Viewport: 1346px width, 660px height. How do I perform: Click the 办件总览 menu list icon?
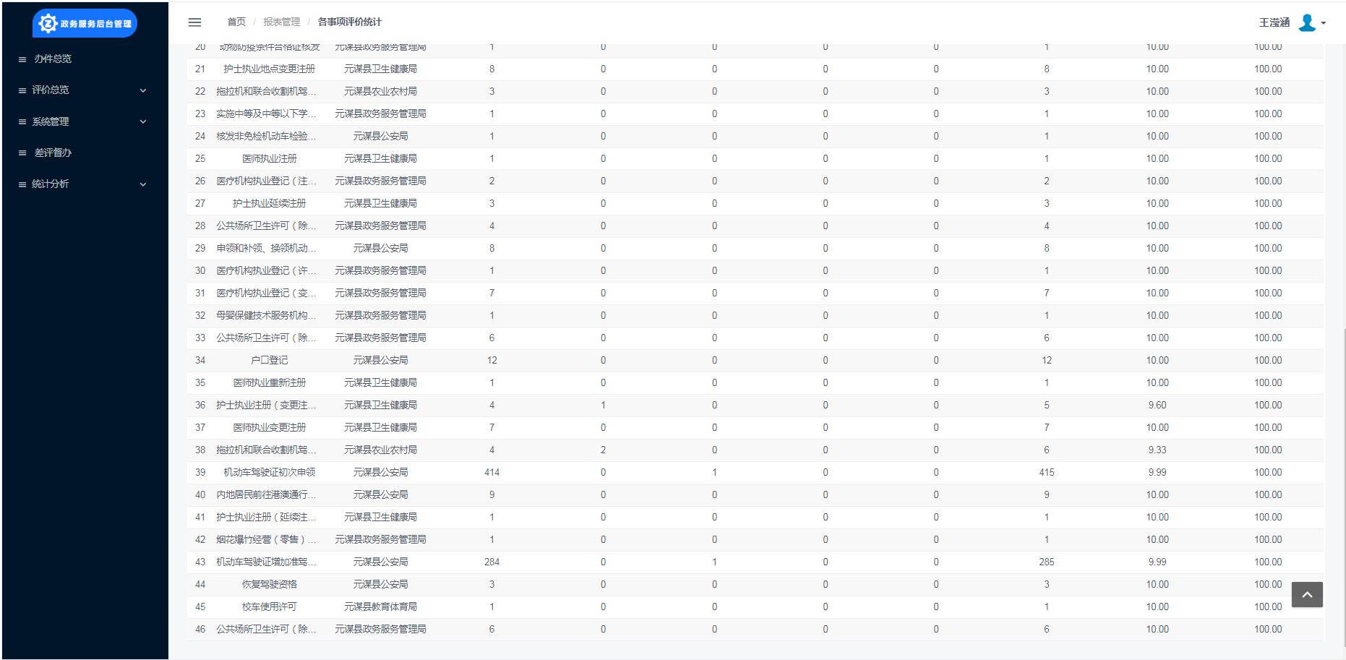point(22,59)
